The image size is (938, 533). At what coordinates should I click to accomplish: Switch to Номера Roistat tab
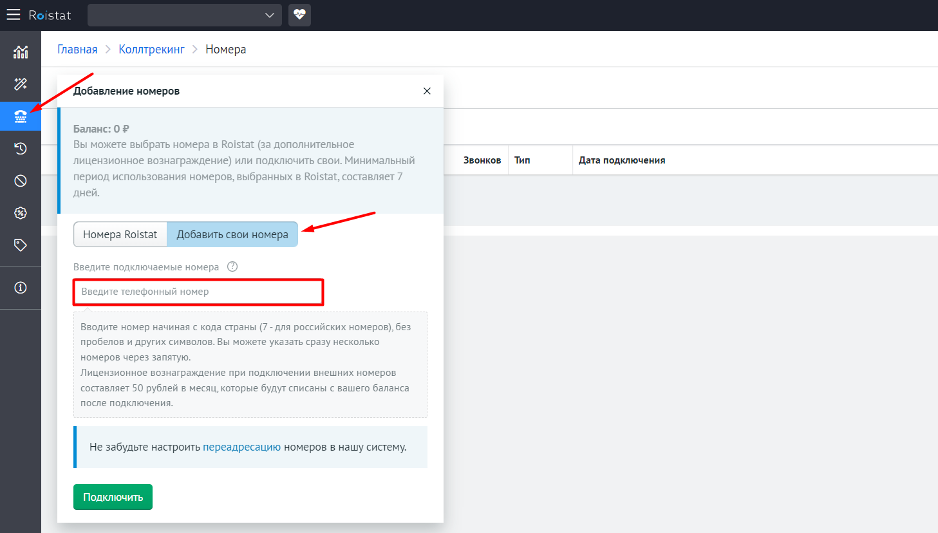tap(120, 234)
